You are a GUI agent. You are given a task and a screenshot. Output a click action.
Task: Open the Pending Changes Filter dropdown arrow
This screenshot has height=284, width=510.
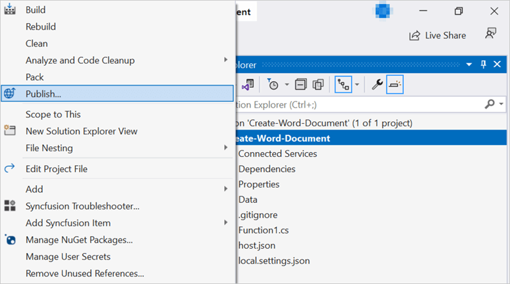pos(286,85)
